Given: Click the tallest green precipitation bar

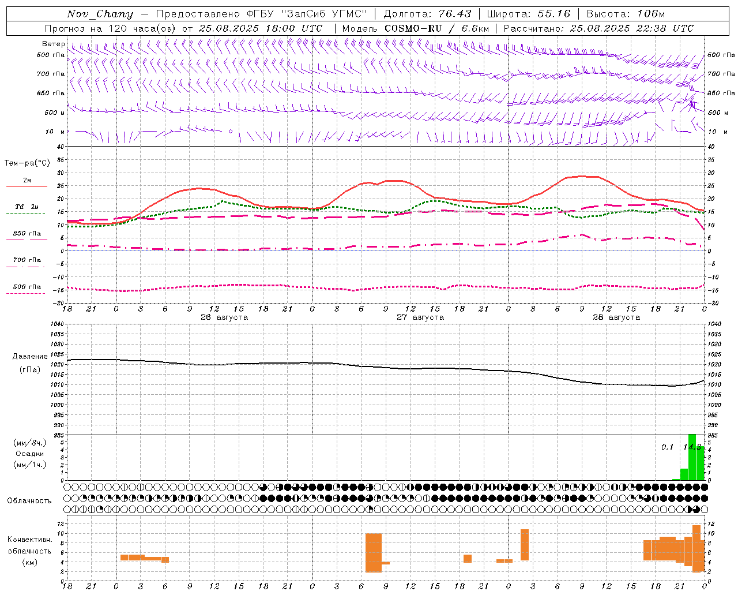Looking at the screenshot, I should tap(692, 457).
